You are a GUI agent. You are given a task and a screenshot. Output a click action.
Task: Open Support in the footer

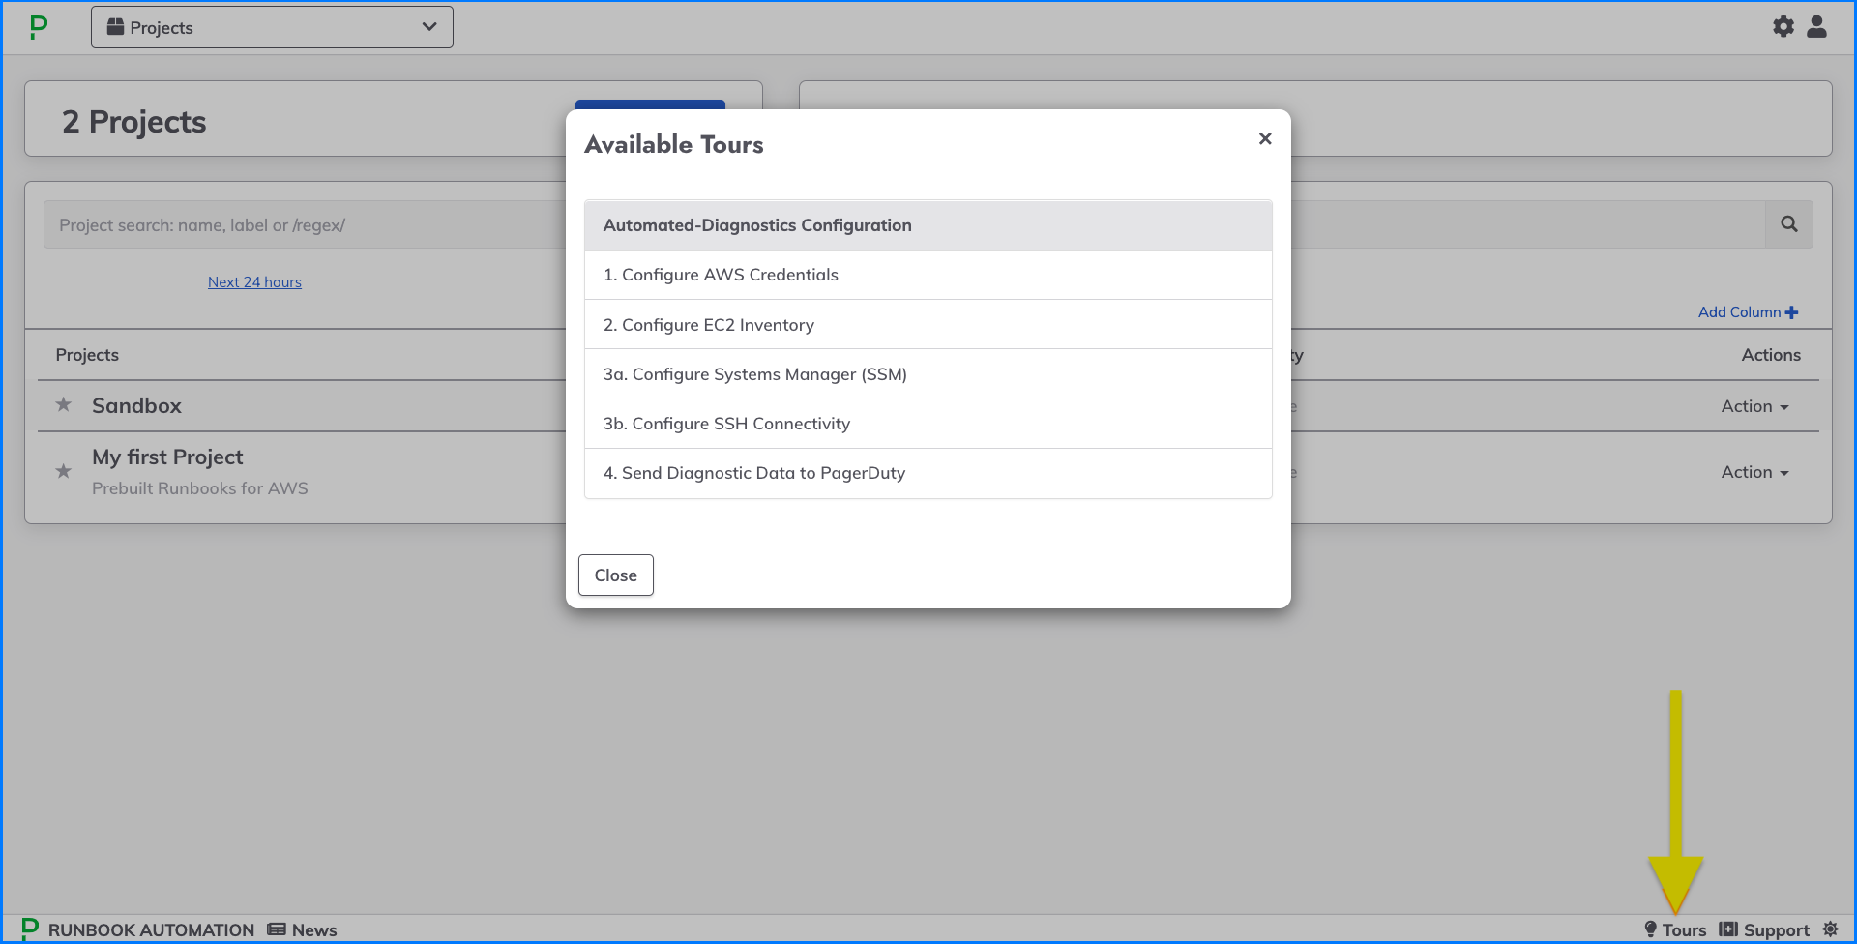point(1764,929)
